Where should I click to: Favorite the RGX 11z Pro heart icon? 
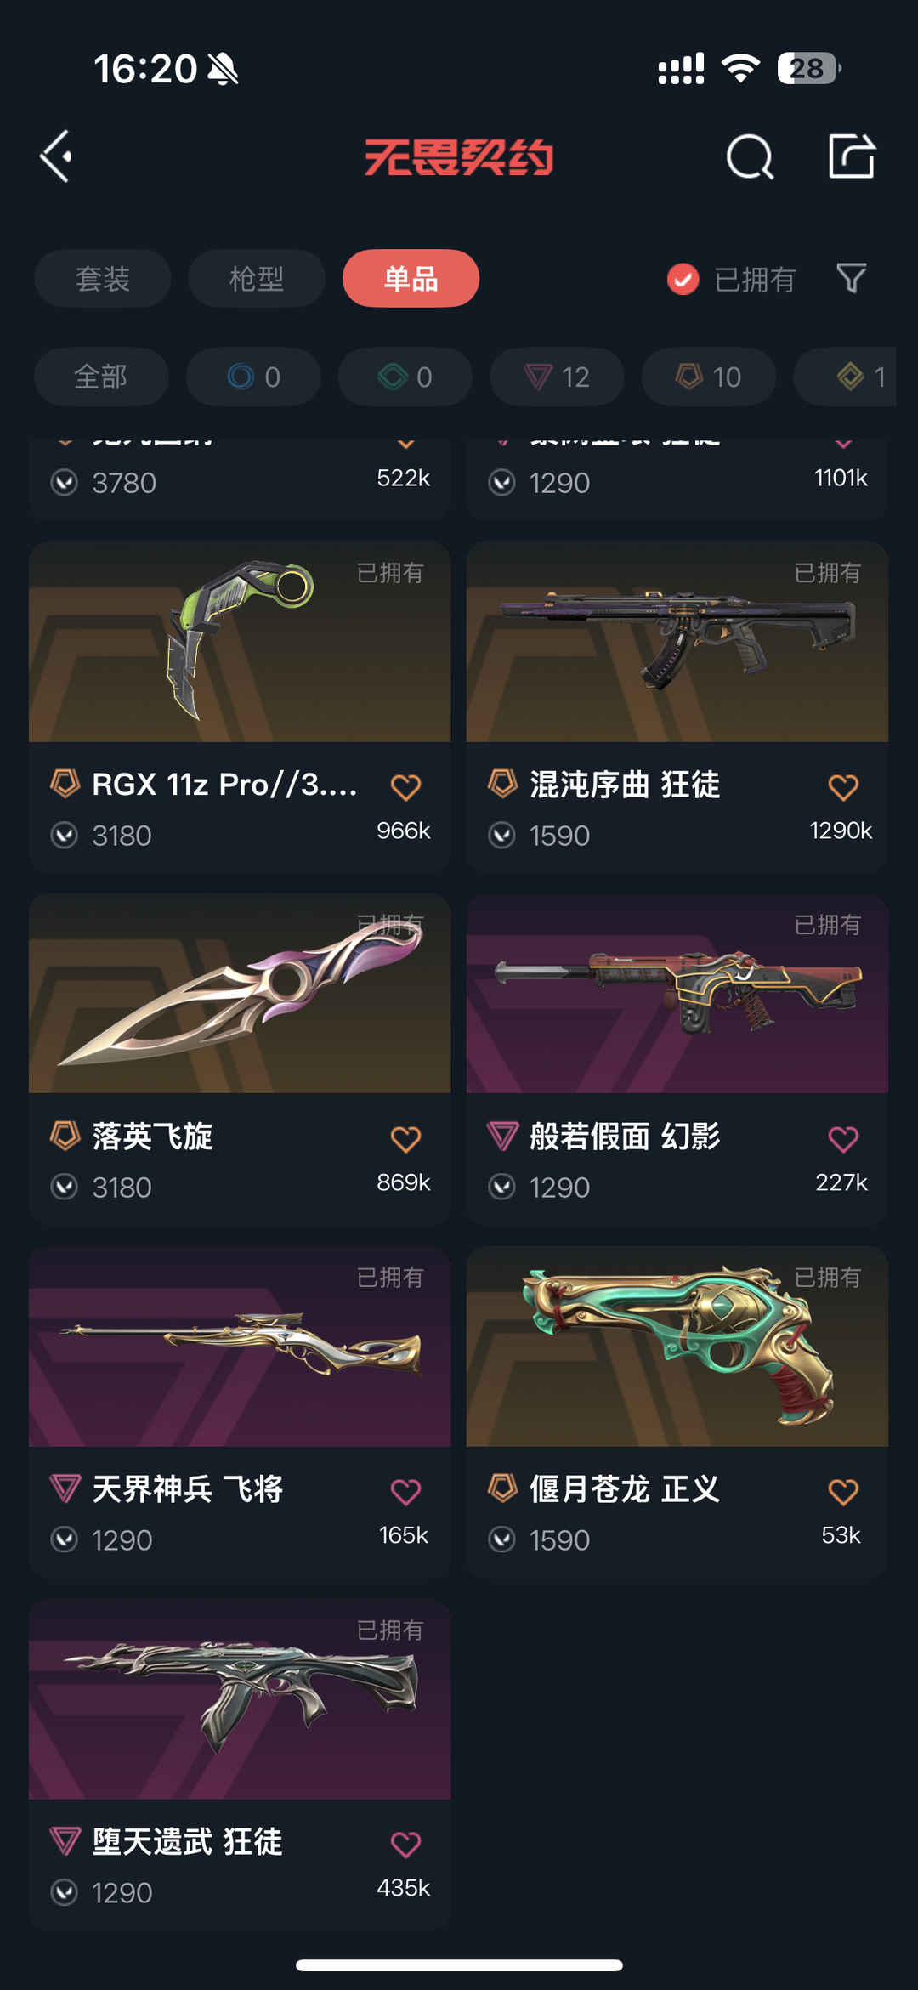405,787
